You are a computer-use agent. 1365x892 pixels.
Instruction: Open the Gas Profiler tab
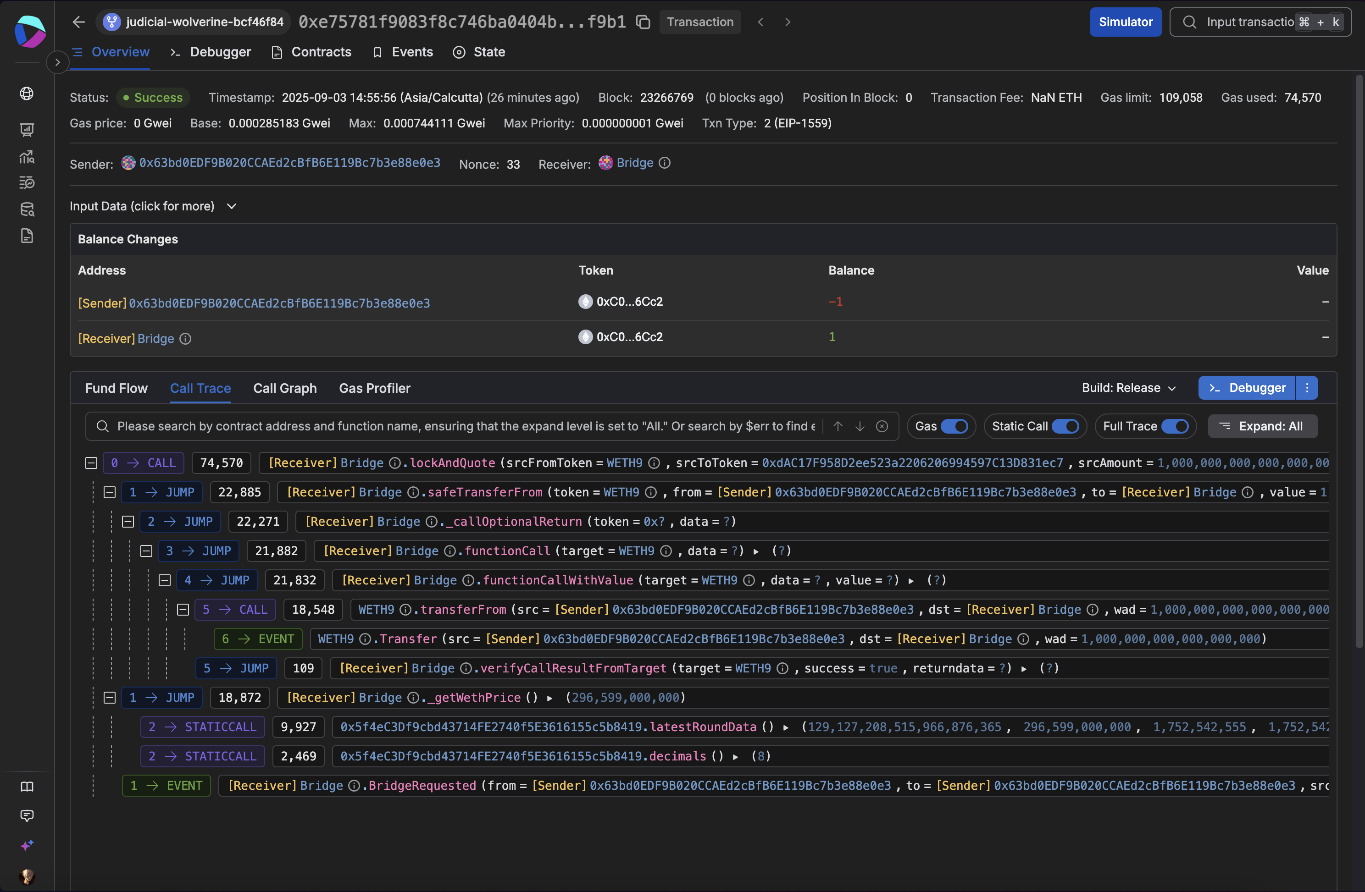(375, 388)
